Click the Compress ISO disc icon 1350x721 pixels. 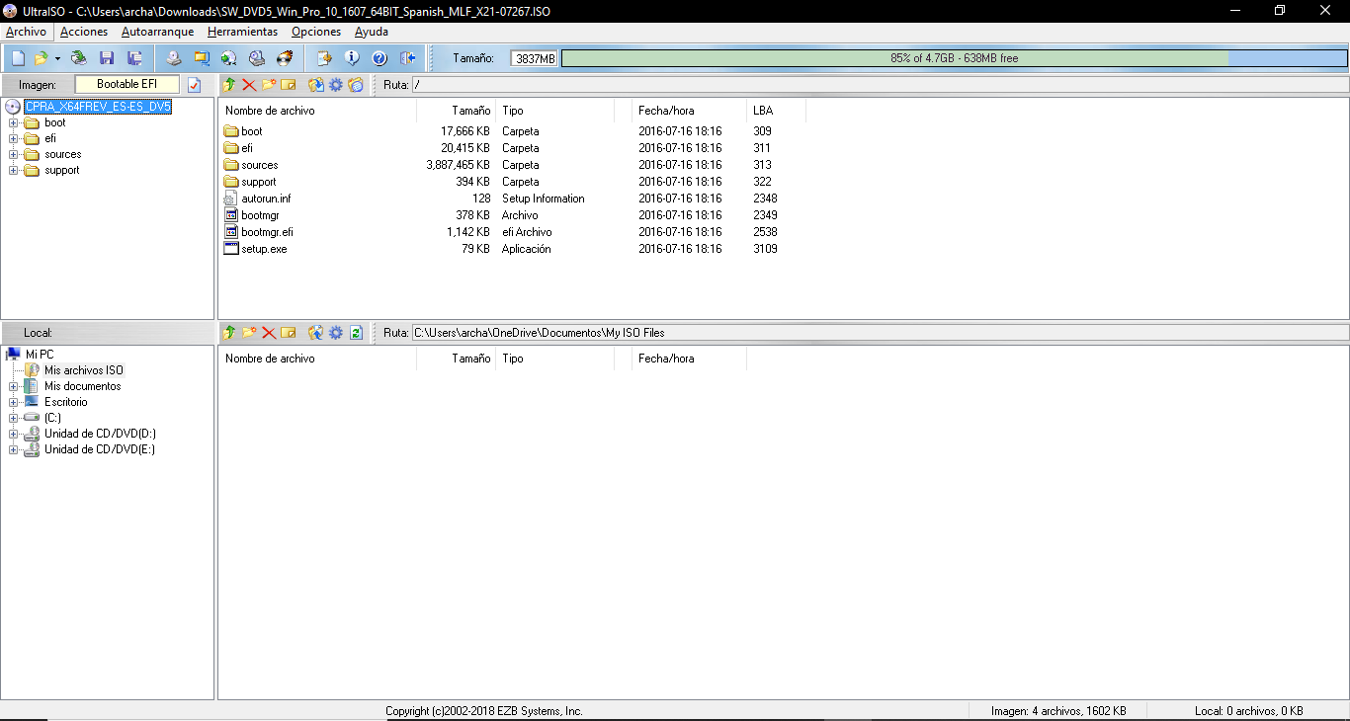[229, 58]
